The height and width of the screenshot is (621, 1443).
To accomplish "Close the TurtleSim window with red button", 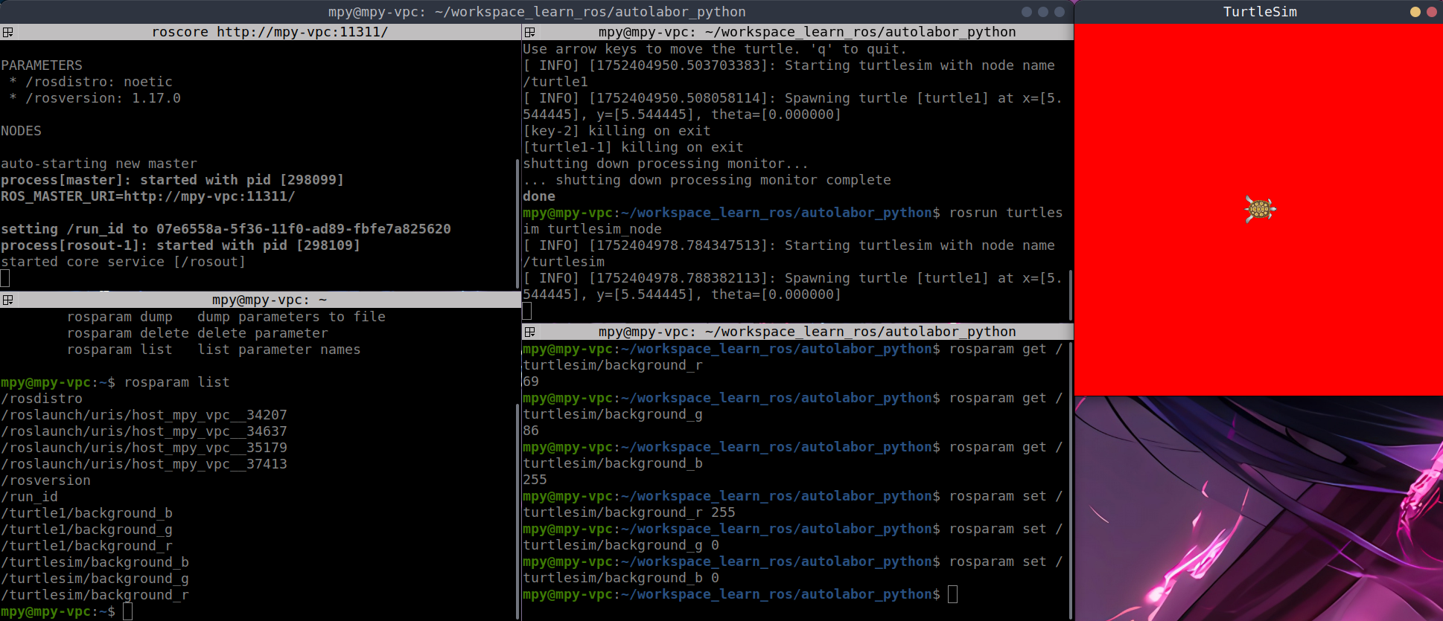I will [x=1431, y=12].
